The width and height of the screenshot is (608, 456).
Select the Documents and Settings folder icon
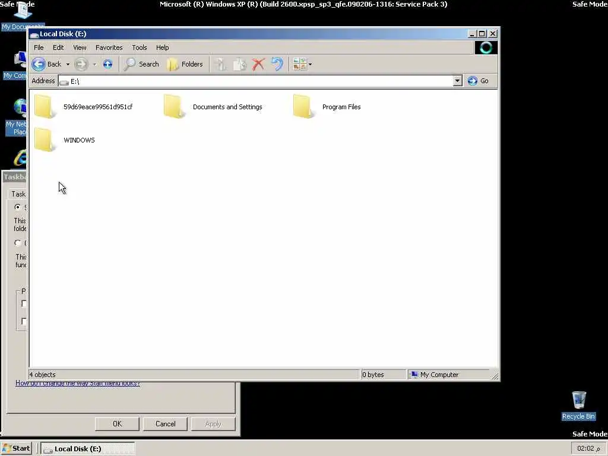click(x=174, y=106)
